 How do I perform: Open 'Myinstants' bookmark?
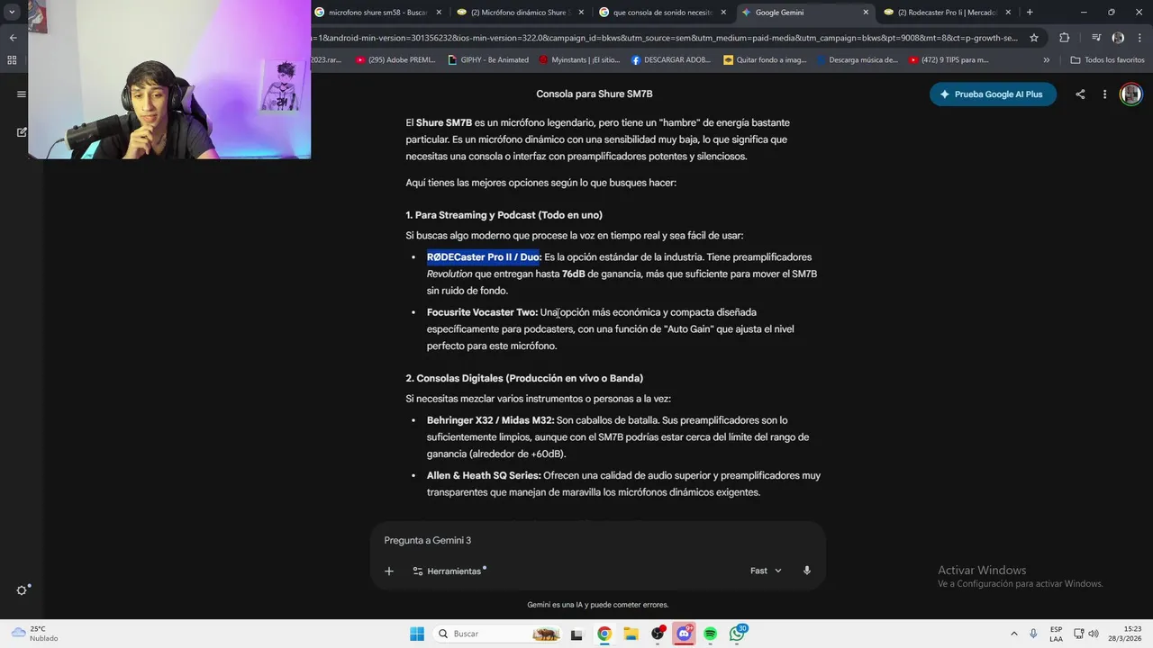coord(580,60)
